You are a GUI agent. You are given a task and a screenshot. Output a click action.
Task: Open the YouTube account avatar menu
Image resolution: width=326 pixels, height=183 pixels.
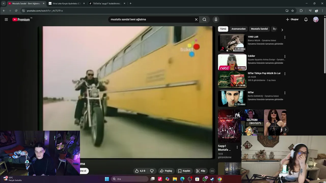tap(316, 19)
